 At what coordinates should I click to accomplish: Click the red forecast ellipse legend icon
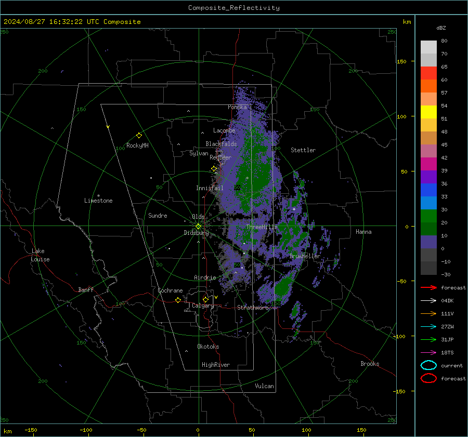tap(428, 378)
